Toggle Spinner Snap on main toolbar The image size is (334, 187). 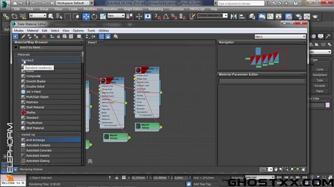182,16
